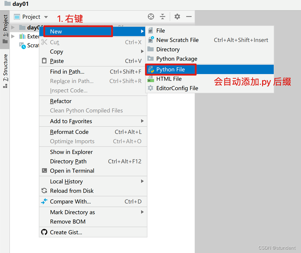301x253 pixels.
Task: Click the Select Opened File crosshair icon
Action: tap(151, 16)
